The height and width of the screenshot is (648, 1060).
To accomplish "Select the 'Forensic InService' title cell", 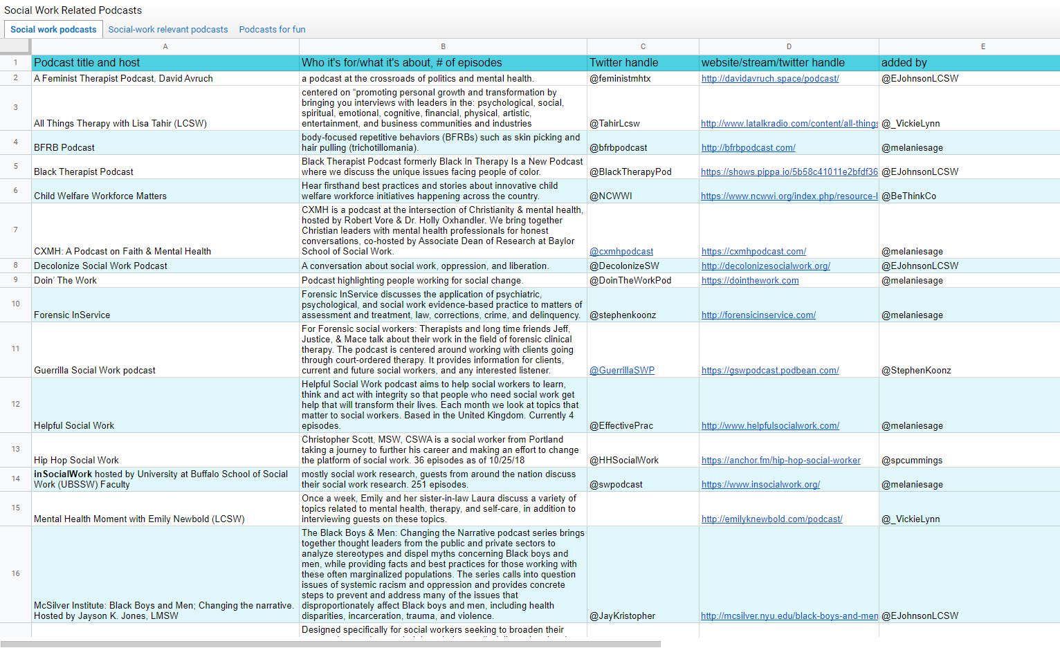I will click(x=165, y=305).
